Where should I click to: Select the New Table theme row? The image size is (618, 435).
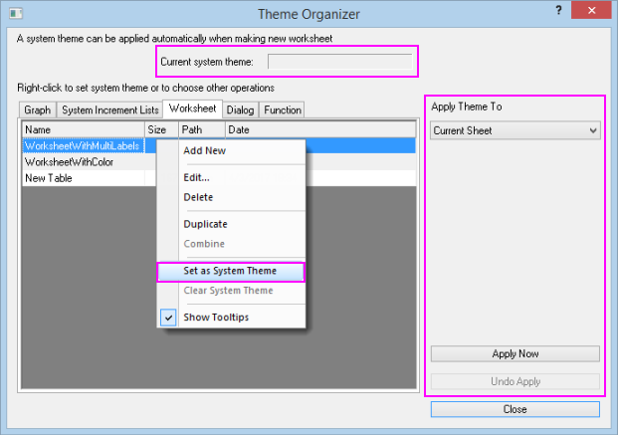tap(48, 176)
